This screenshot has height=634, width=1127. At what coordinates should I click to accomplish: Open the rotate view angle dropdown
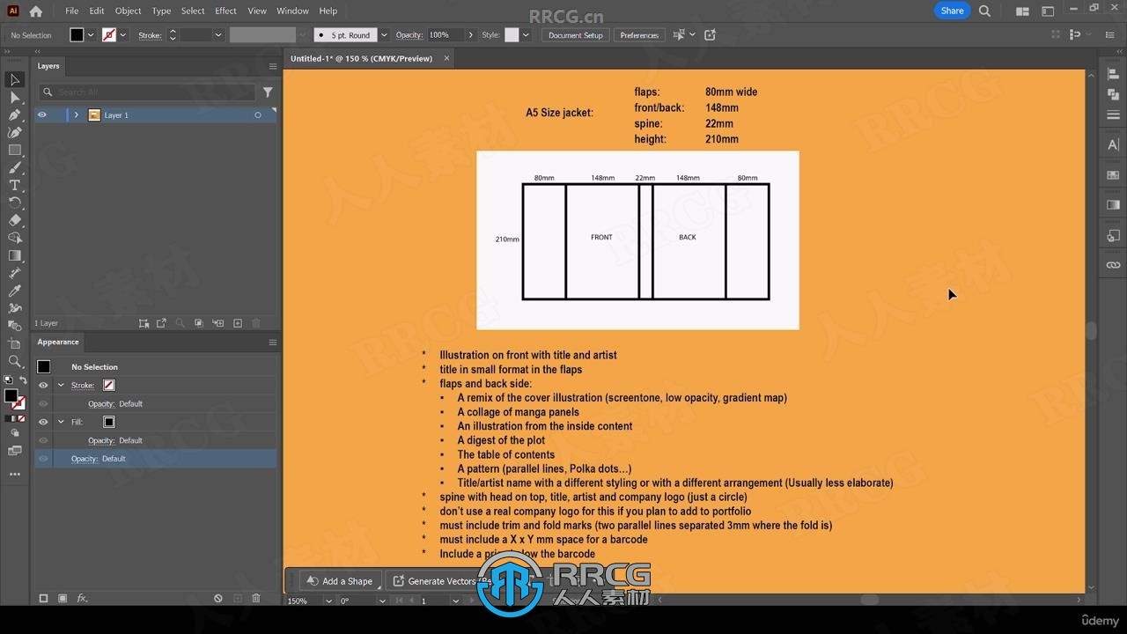click(382, 601)
